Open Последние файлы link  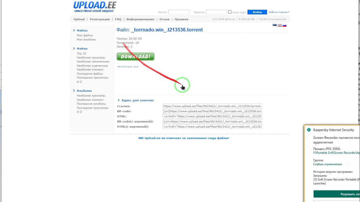pyautogui.click(x=90, y=74)
